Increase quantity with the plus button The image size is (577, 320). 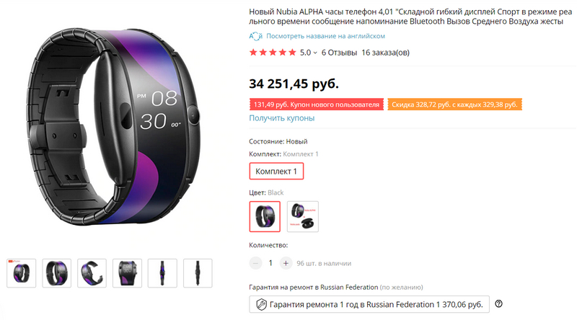coord(286,263)
